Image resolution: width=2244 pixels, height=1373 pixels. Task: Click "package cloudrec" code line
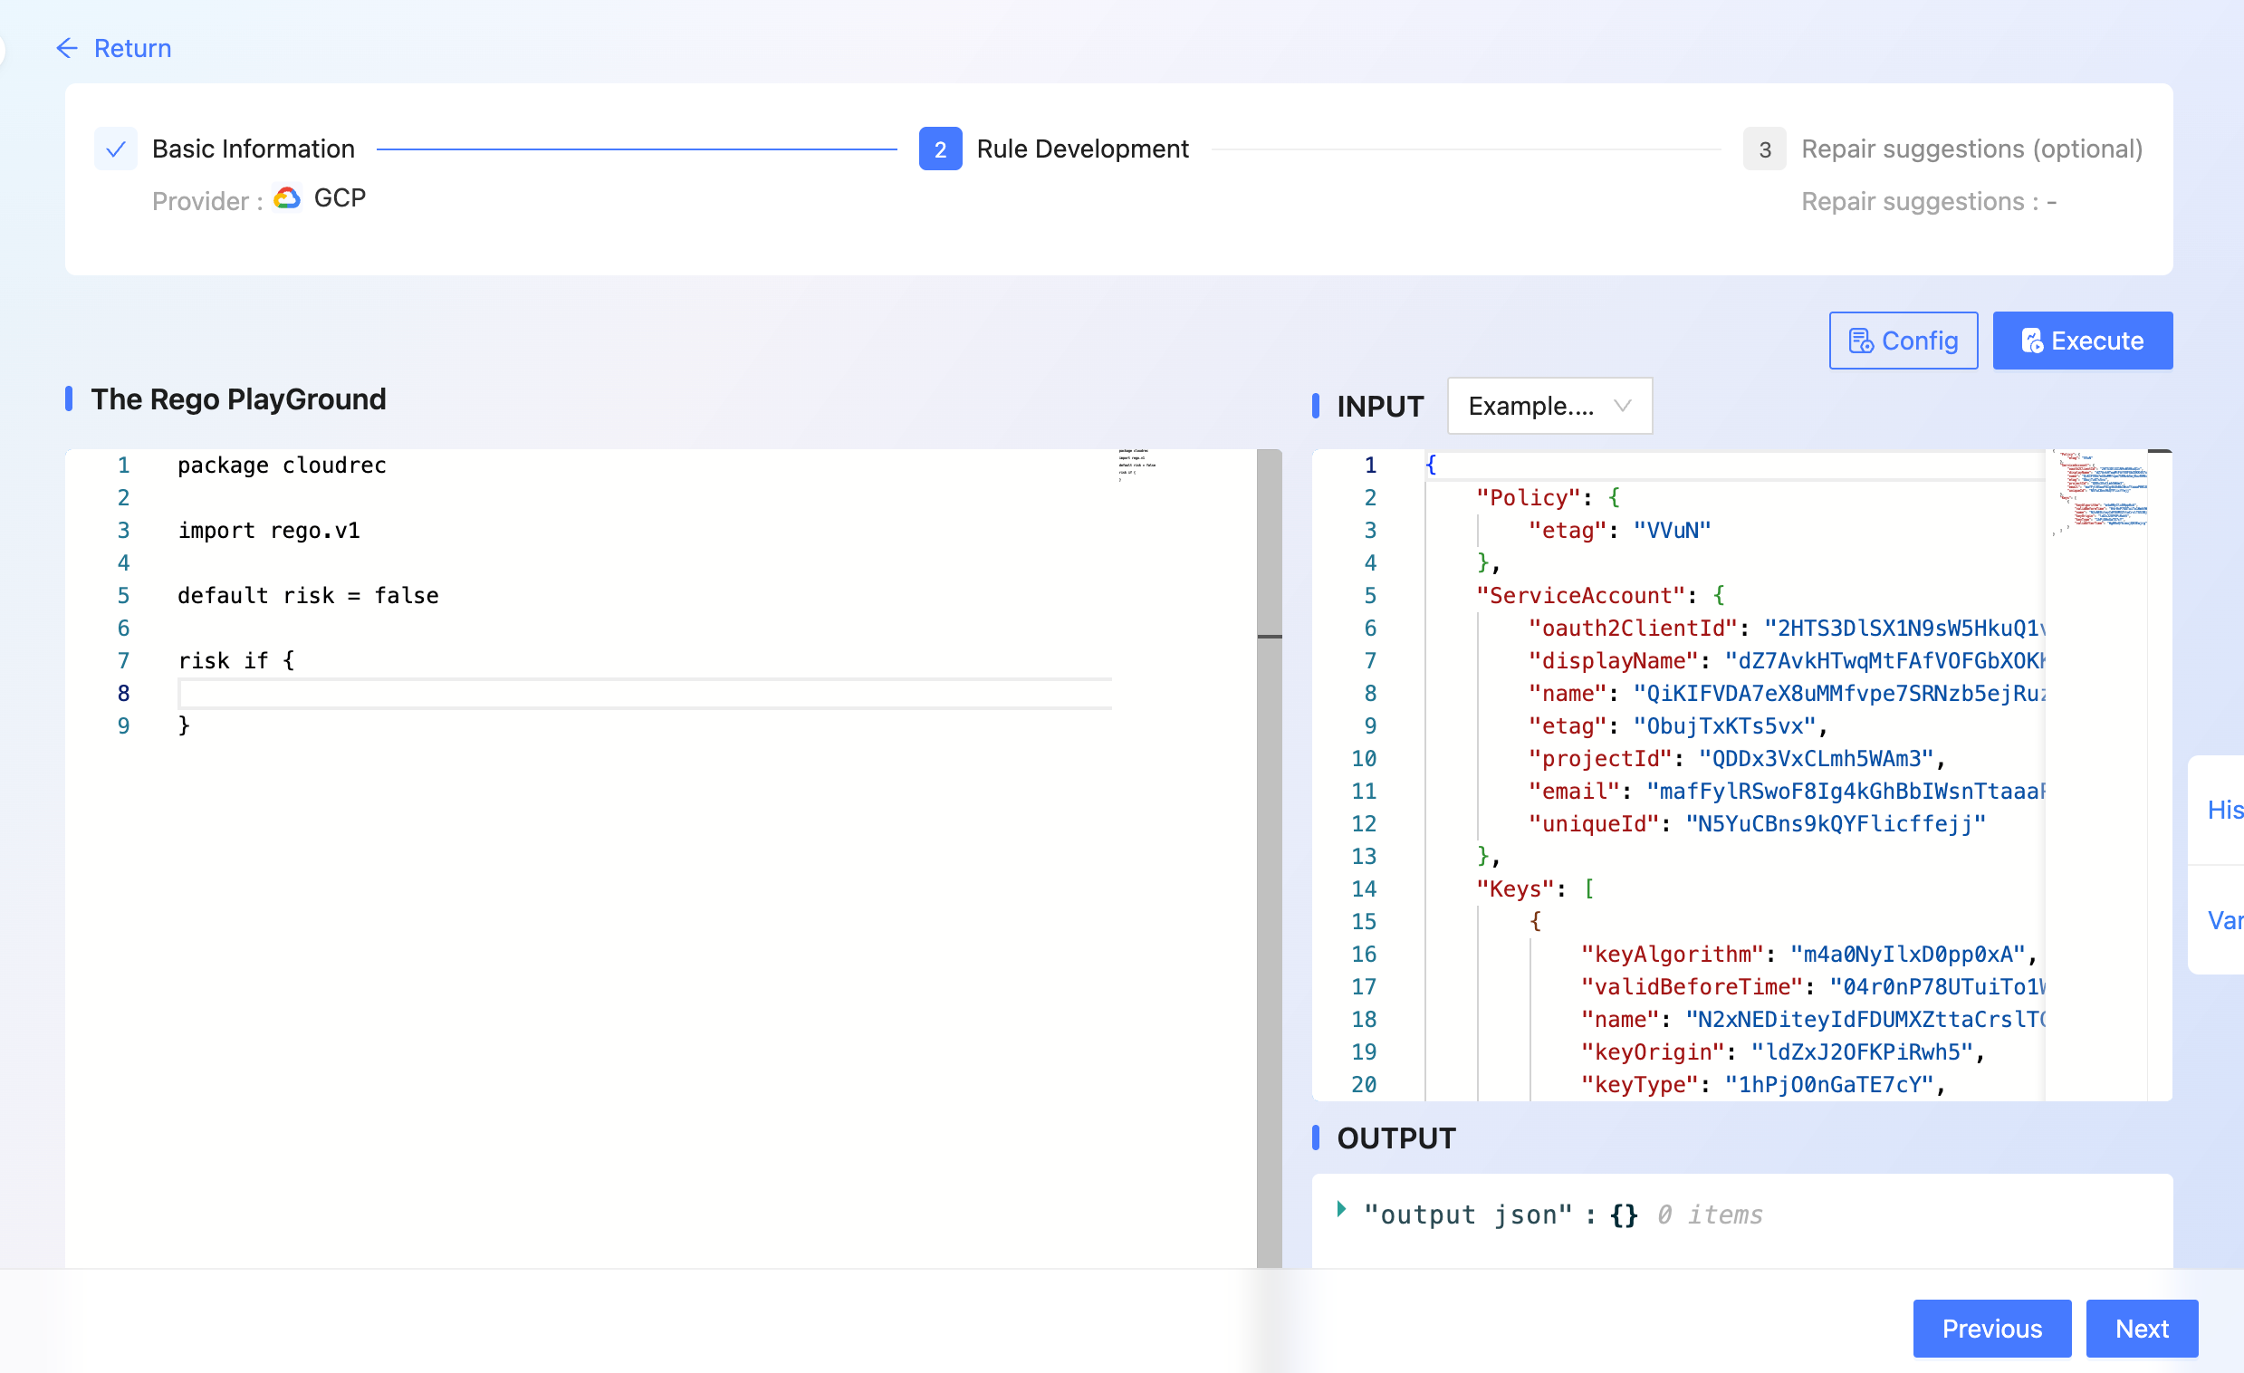click(x=282, y=466)
